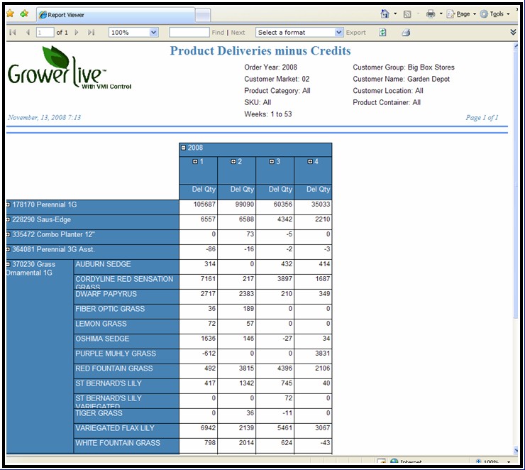Click the Find text input field

coord(189,32)
